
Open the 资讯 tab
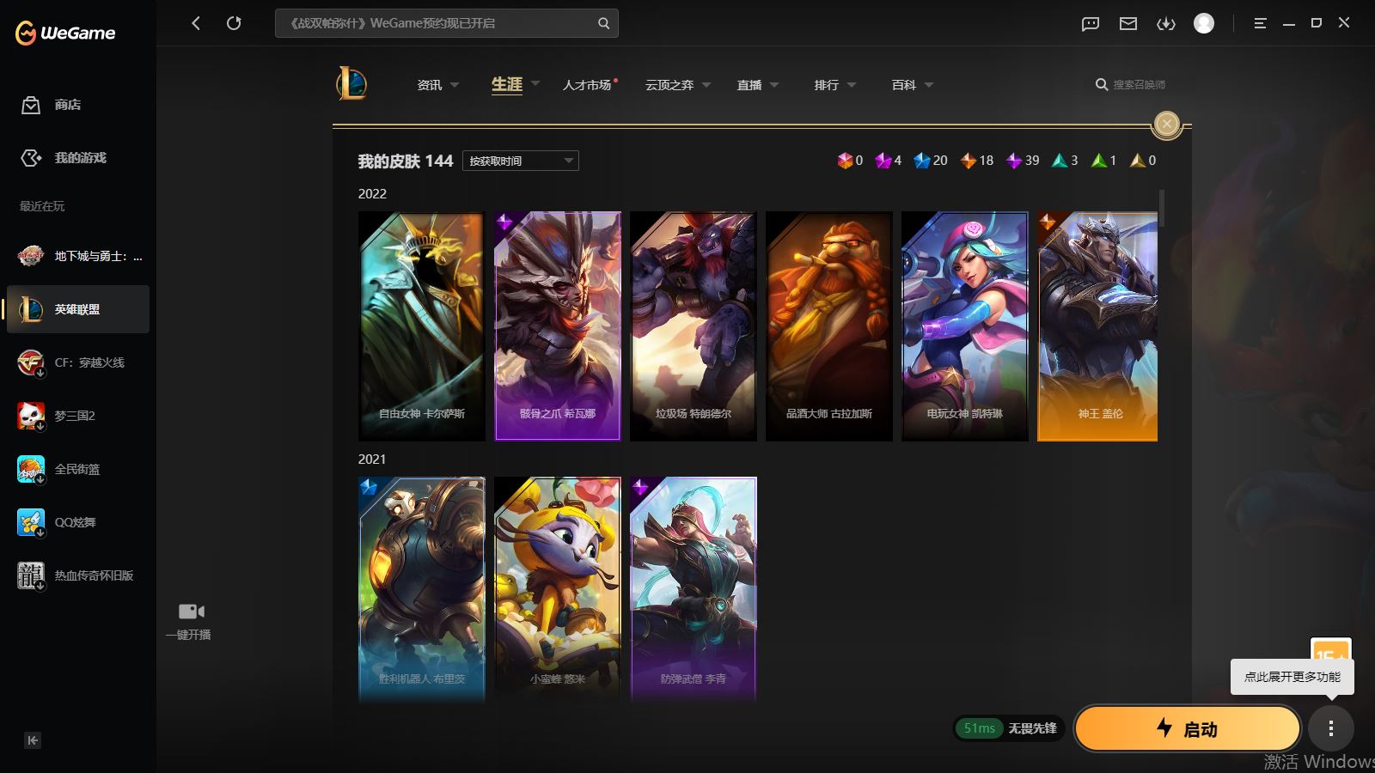click(430, 85)
